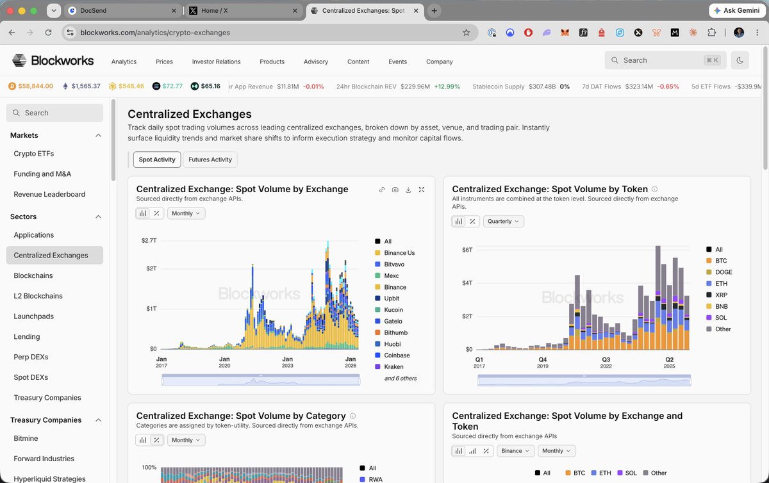Collapse the Markets sidebar section
This screenshot has height=483, width=769.
pyautogui.click(x=98, y=135)
